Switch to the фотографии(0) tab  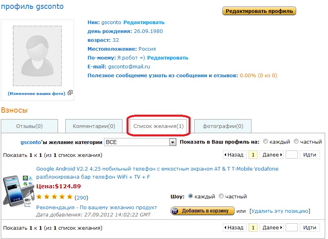pyautogui.click(x=223, y=126)
